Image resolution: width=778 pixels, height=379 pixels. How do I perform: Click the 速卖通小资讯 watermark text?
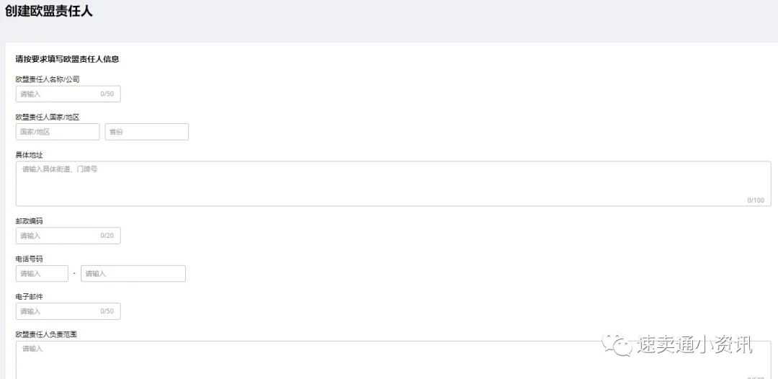click(x=694, y=344)
